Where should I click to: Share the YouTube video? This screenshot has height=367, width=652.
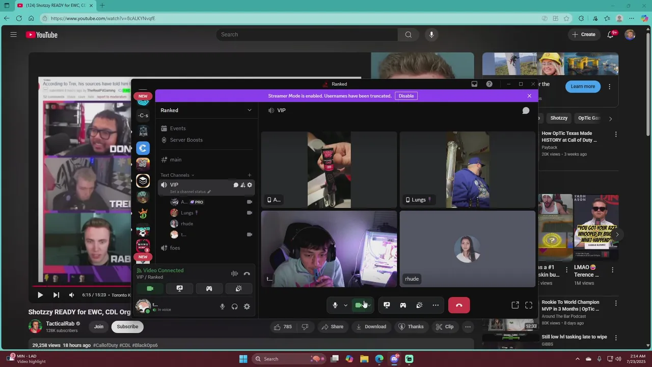pyautogui.click(x=332, y=327)
